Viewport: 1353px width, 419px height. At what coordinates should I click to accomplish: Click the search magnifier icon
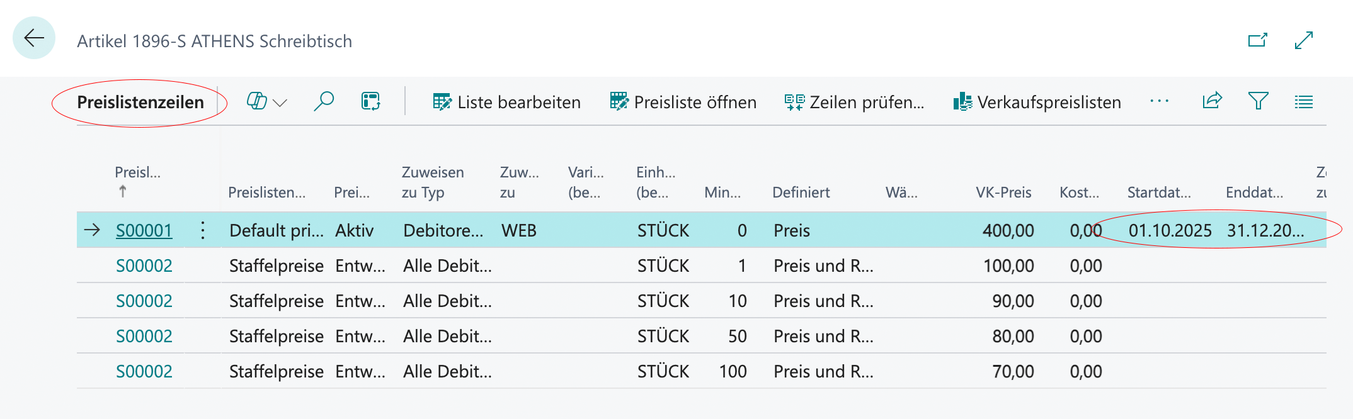click(x=324, y=101)
